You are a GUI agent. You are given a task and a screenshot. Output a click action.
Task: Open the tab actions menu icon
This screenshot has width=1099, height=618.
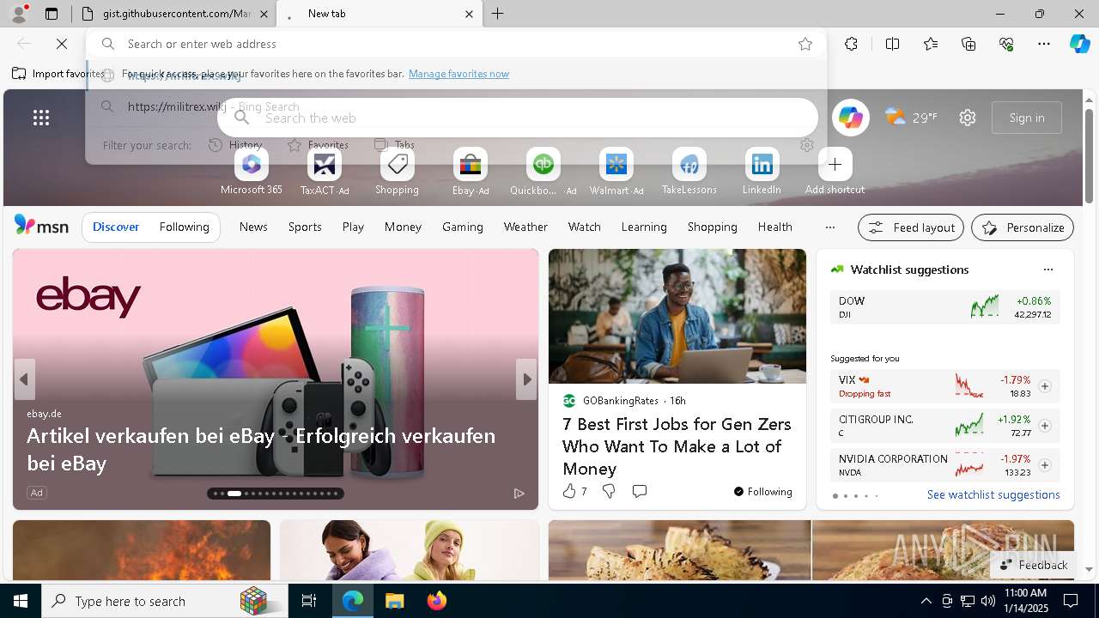pos(52,14)
